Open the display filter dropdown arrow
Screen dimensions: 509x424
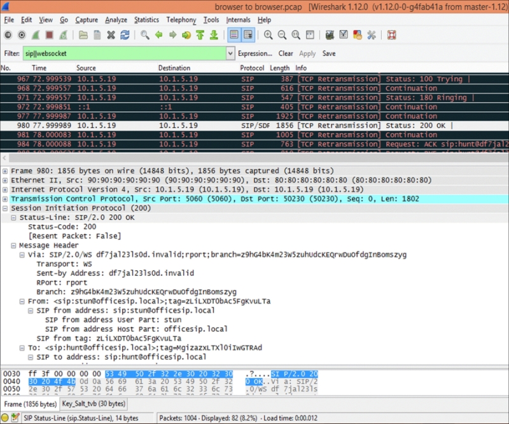click(230, 54)
